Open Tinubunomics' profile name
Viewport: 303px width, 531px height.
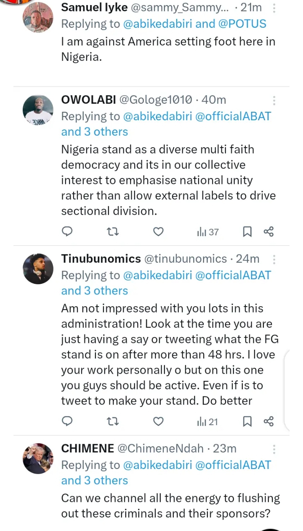(x=101, y=259)
